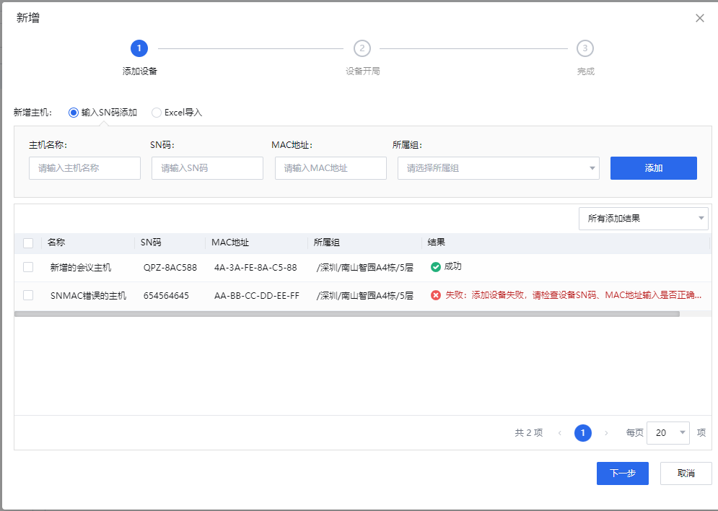Go to next page arrow in pagination

click(606, 433)
